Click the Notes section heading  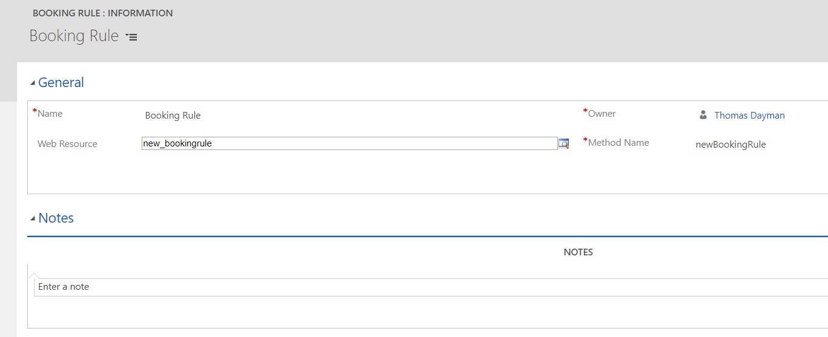[x=56, y=218]
